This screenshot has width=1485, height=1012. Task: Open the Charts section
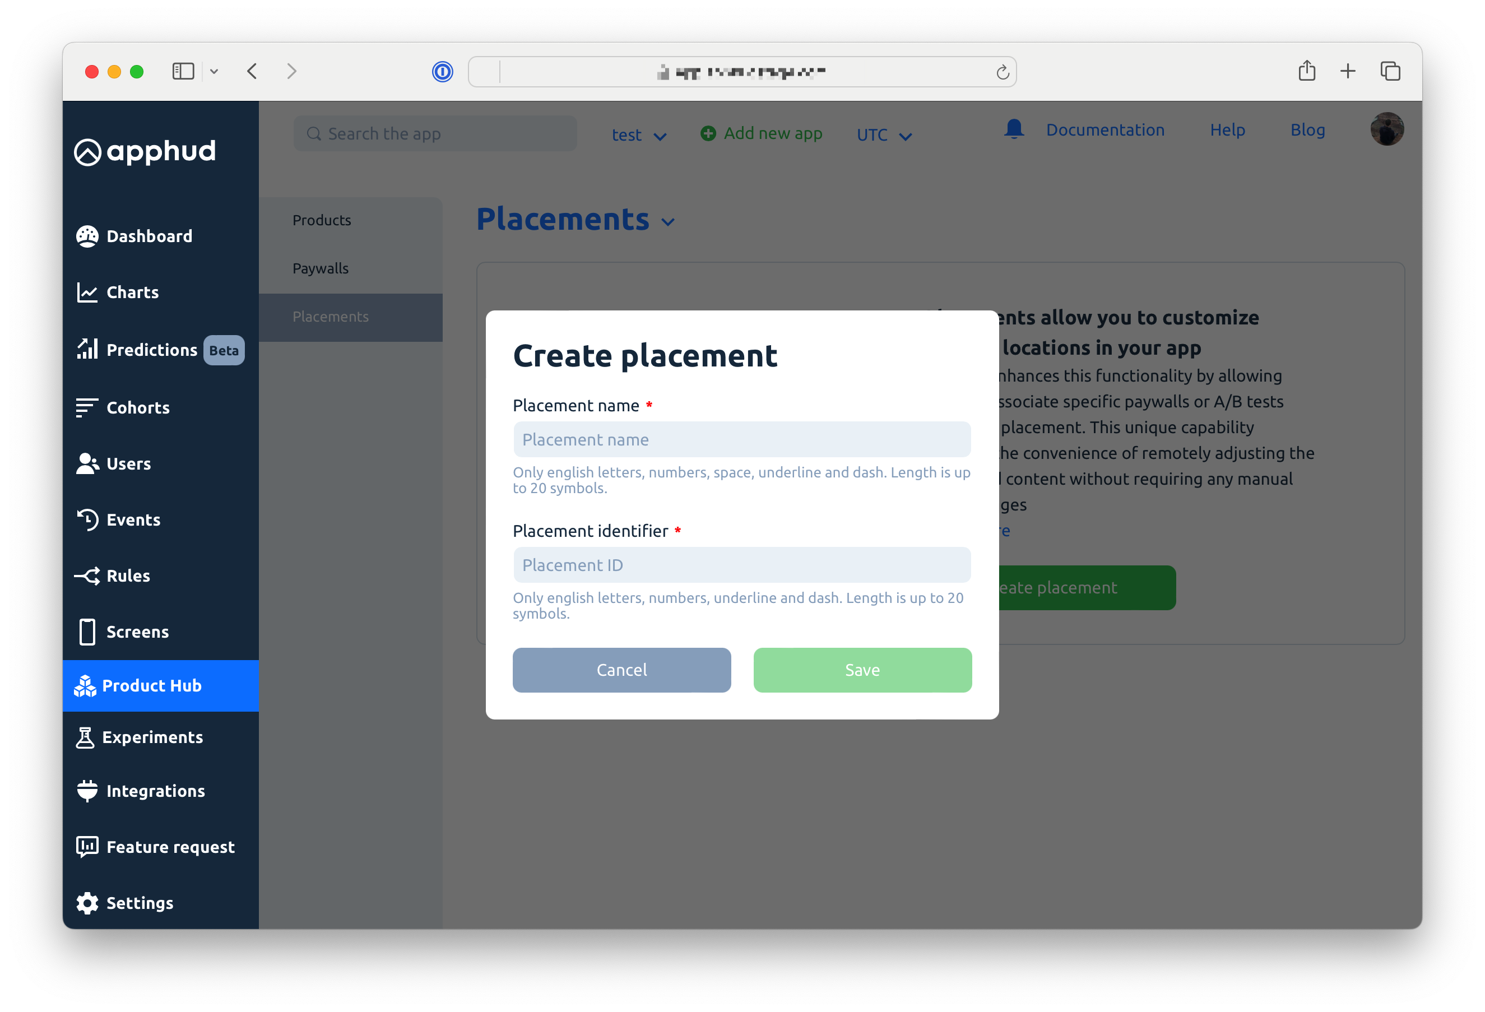(x=118, y=293)
